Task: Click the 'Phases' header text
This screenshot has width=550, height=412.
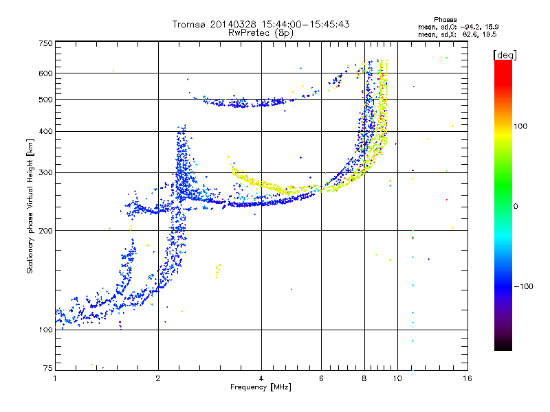Action: [445, 20]
